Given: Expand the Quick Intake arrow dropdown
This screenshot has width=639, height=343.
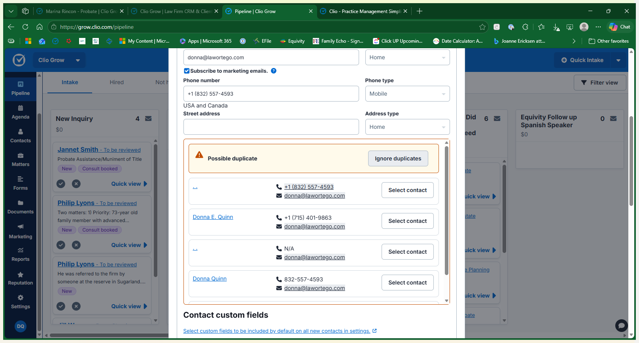Looking at the screenshot, I should 618,60.
